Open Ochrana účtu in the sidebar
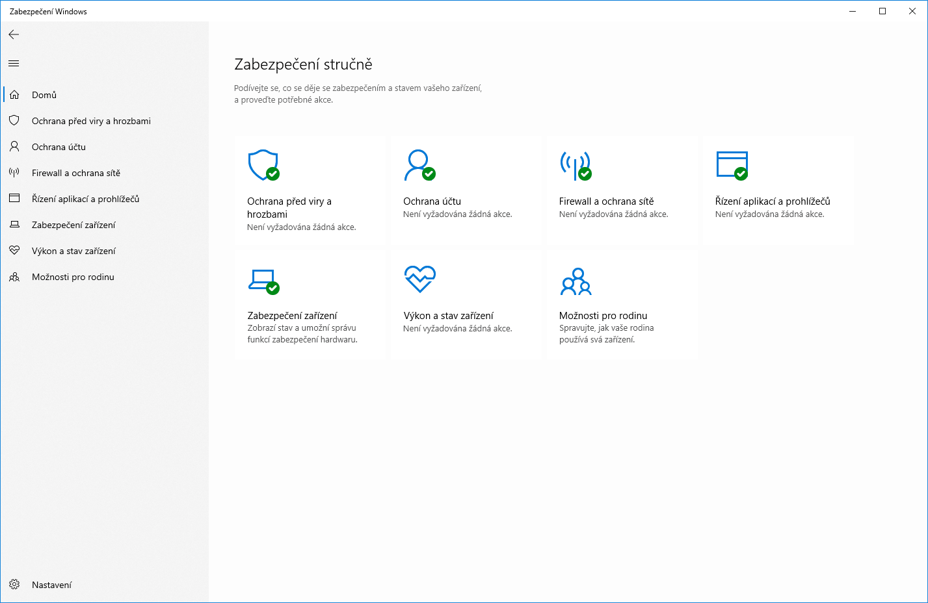This screenshot has height=603, width=928. point(105,147)
